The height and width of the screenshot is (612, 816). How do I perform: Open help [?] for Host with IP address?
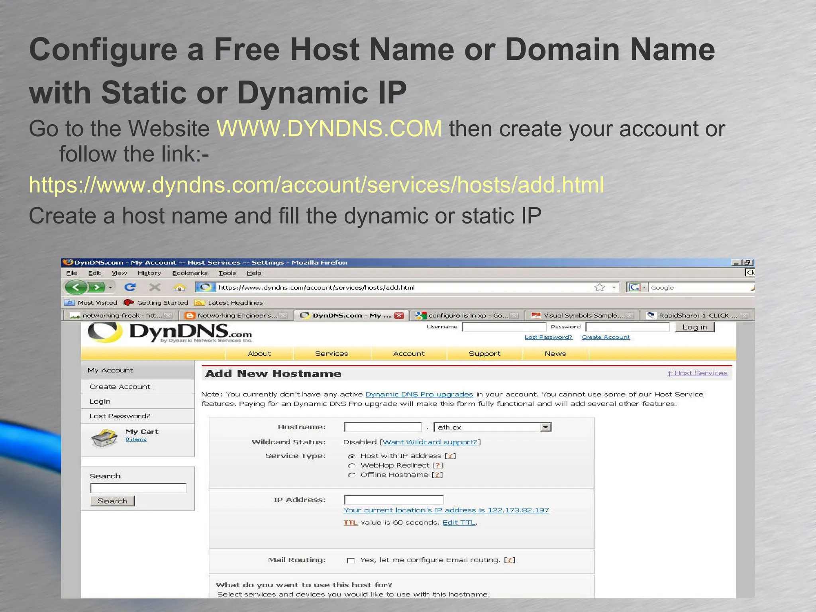(x=450, y=456)
